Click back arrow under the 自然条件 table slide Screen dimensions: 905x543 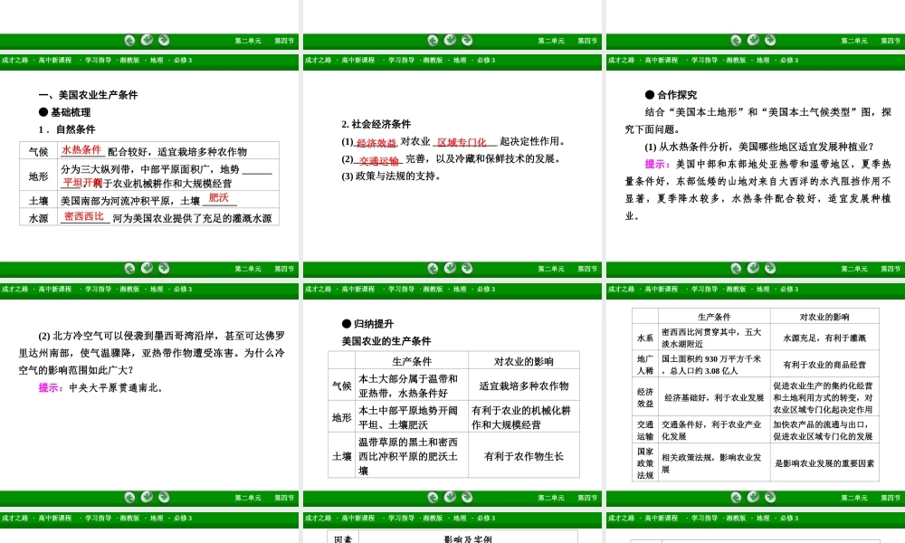coord(129,268)
